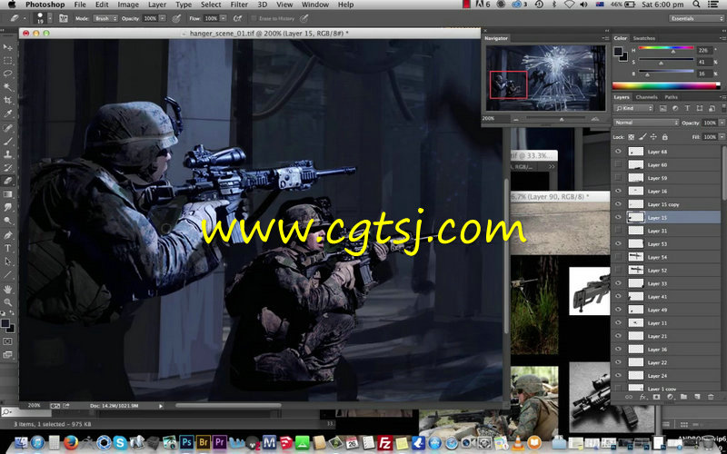Switch to the Channels tab

tap(646, 97)
